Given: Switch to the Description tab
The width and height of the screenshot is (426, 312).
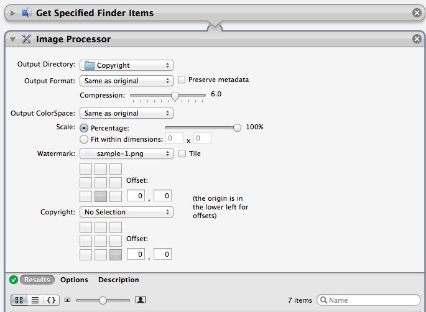Looking at the screenshot, I should (x=119, y=280).
